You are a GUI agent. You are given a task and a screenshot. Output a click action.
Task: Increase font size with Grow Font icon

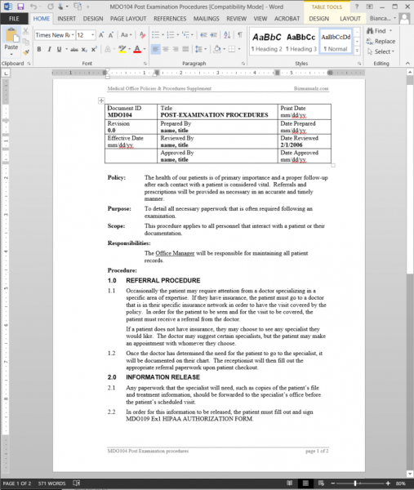coord(101,35)
